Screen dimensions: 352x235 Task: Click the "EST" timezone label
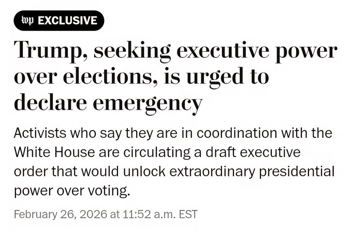(x=187, y=214)
